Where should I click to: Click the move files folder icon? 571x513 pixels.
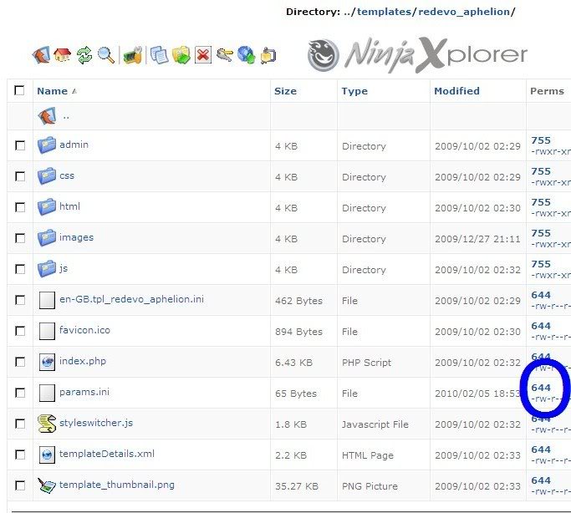click(x=181, y=56)
